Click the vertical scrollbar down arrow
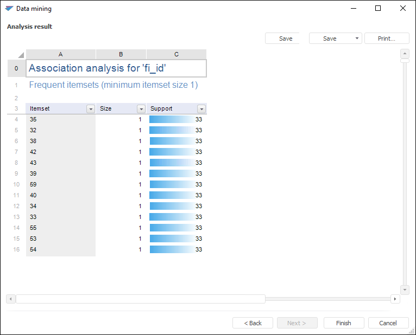This screenshot has width=416, height=335. [404, 290]
